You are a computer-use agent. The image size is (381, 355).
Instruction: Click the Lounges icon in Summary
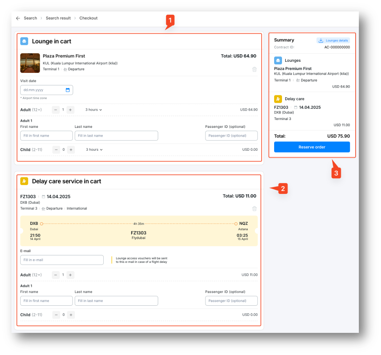coord(278,60)
